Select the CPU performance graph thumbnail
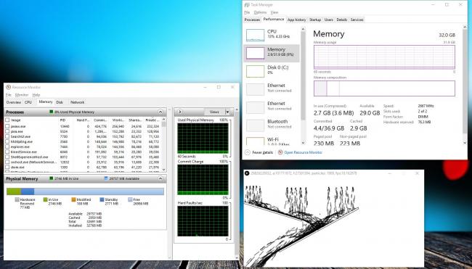 [256, 35]
